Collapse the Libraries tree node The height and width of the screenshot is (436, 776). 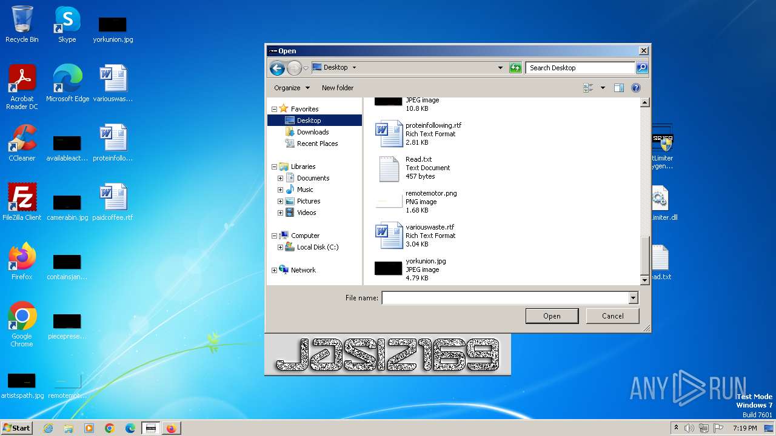[x=274, y=167]
